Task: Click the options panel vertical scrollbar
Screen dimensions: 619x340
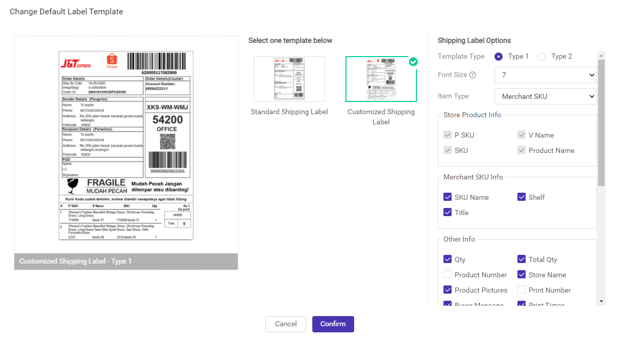Action: click(x=601, y=122)
